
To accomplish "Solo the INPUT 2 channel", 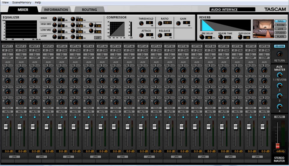I will point(21,108).
